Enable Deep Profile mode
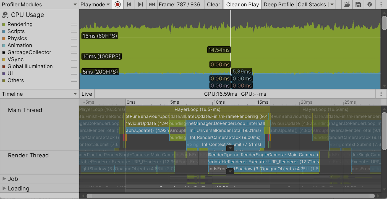The height and width of the screenshot is (199, 387). pos(279,4)
